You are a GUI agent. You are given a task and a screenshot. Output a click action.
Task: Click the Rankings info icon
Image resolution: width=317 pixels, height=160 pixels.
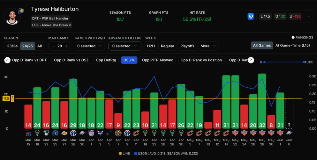(x=293, y=37)
